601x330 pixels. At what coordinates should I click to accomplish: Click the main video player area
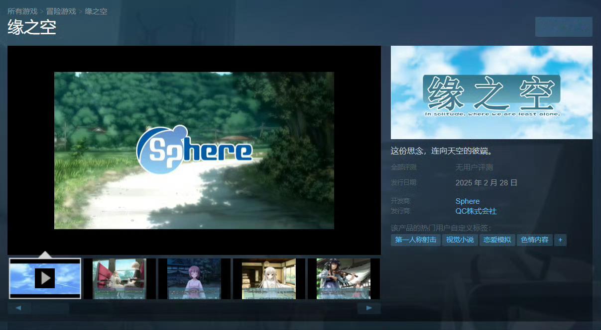(194, 150)
